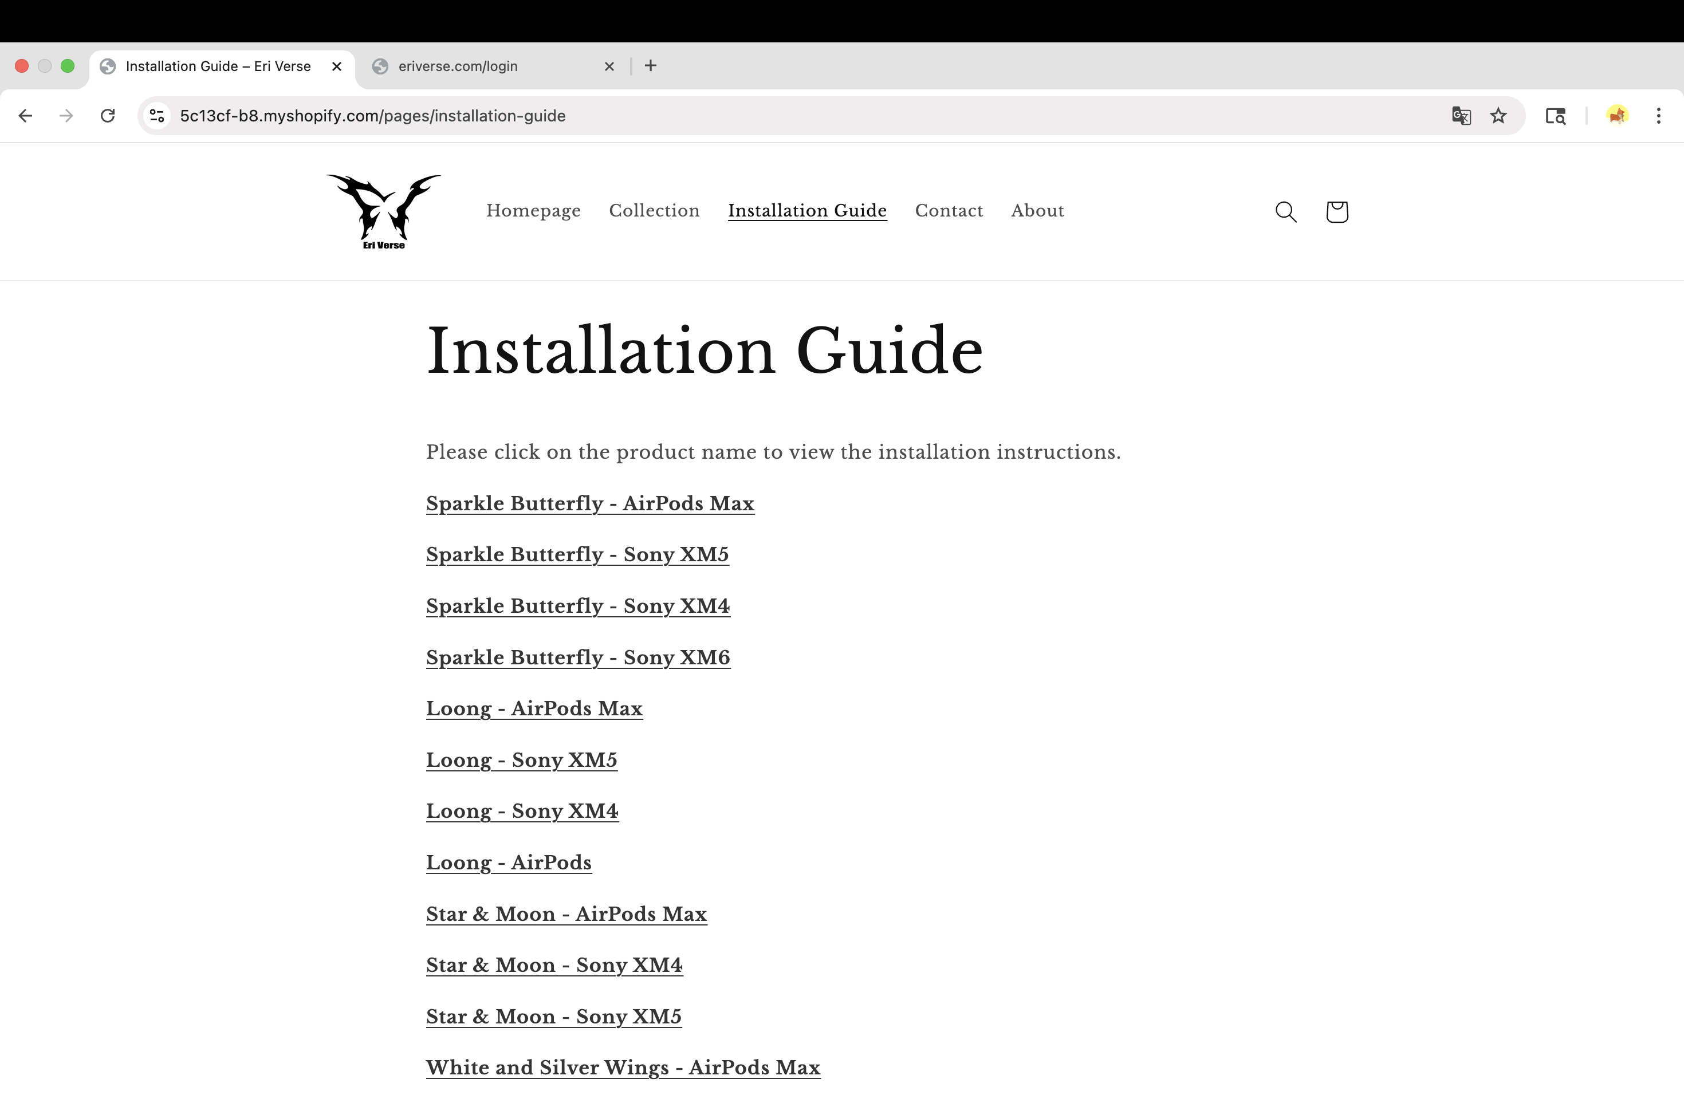Open Chrome three-dot menu
The image size is (1684, 1095).
click(x=1658, y=115)
